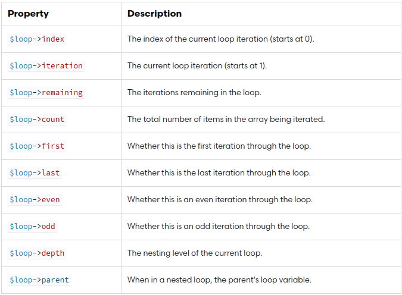Image resolution: width=402 pixels, height=295 pixels.
Task: Click the total number of items description
Action: (x=226, y=120)
